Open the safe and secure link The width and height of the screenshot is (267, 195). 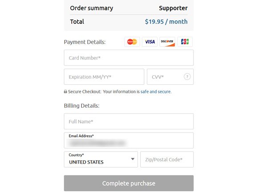pos(156,92)
